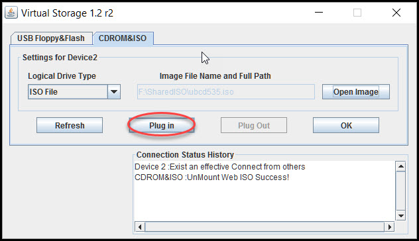Select the CDROM&ISO tab
Viewport: 419px width, 241px height.
click(x=123, y=38)
